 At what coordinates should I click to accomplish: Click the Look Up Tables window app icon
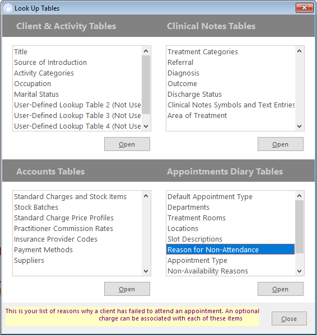[x=8, y=8]
